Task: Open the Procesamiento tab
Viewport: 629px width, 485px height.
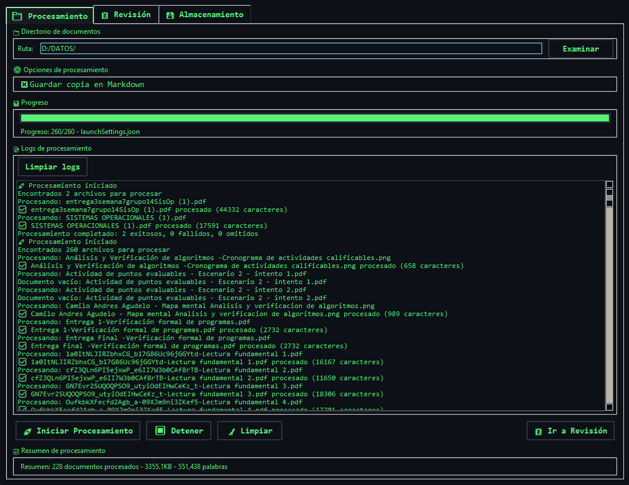Action: point(50,16)
